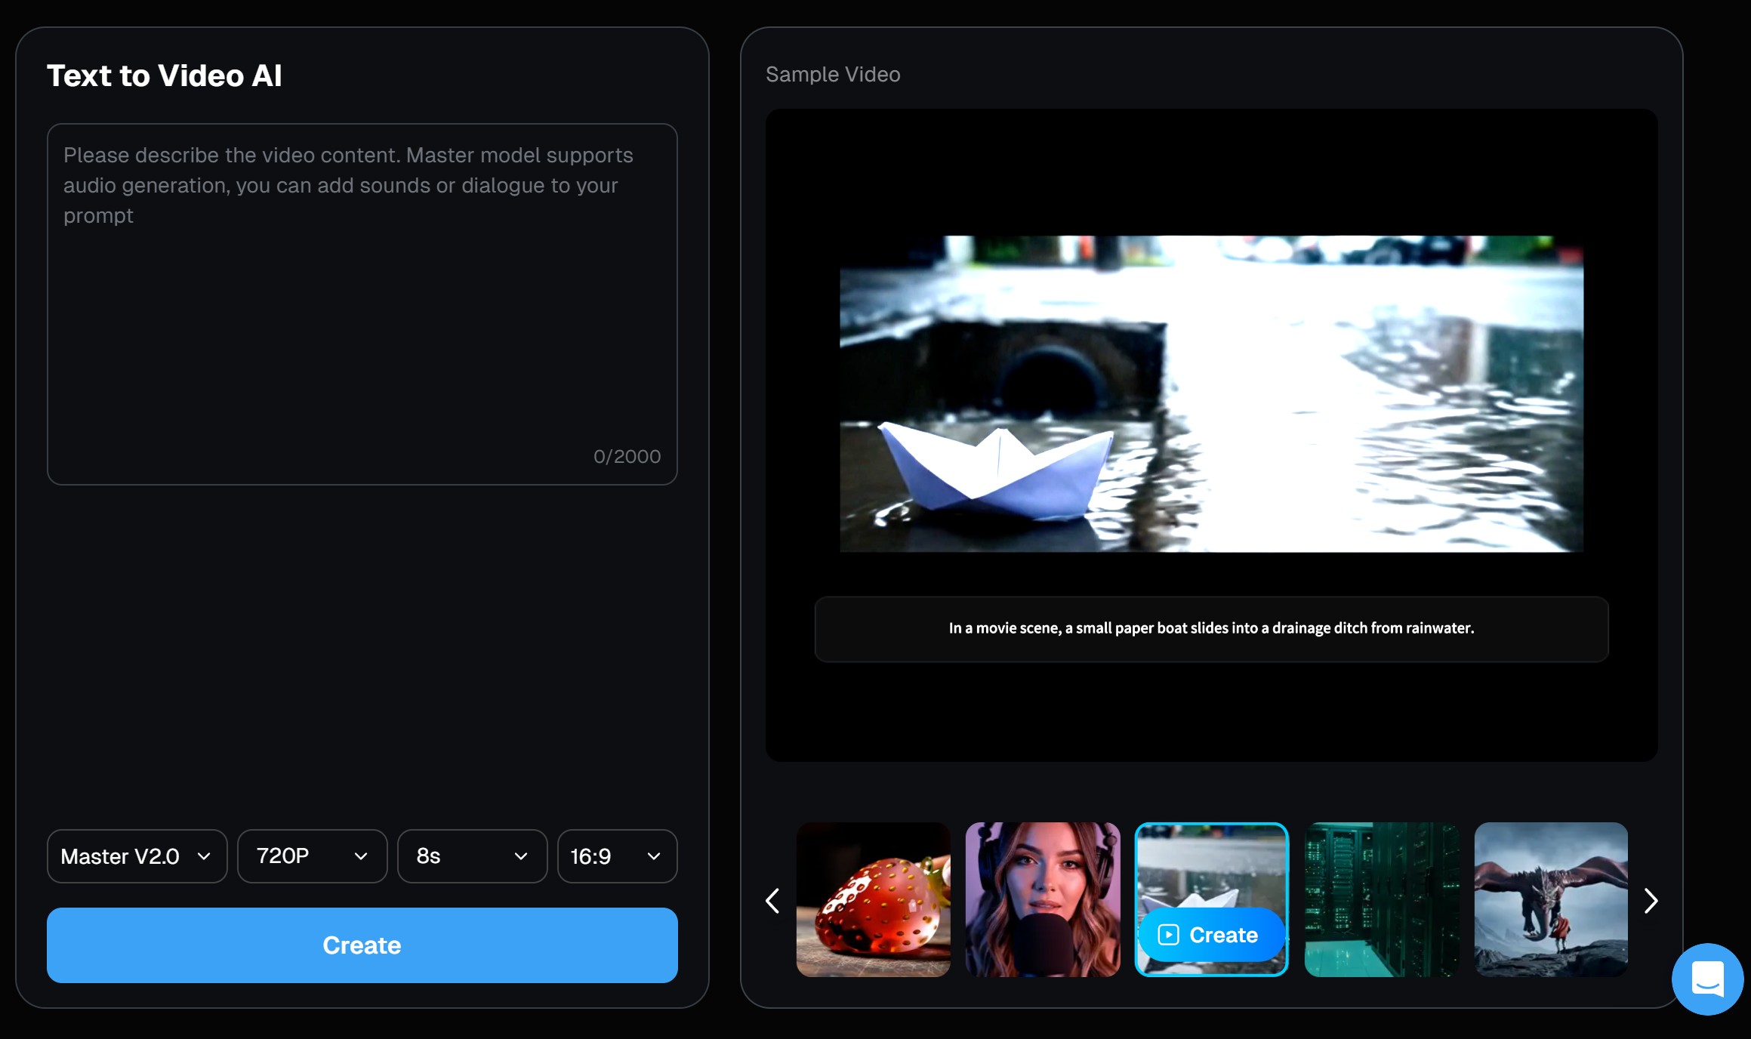This screenshot has height=1039, width=1751.
Task: Click the paper boat sample video preview
Action: pos(1211,393)
